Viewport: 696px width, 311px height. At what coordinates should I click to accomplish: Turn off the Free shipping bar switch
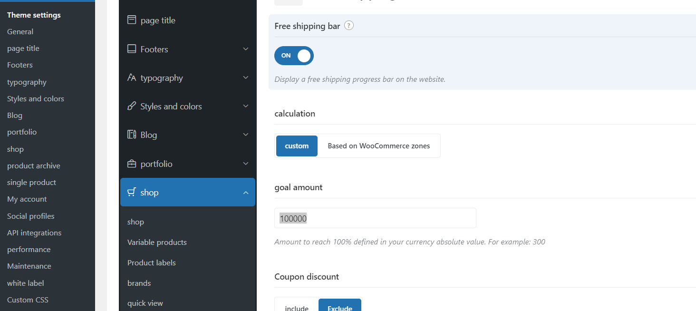[294, 56]
